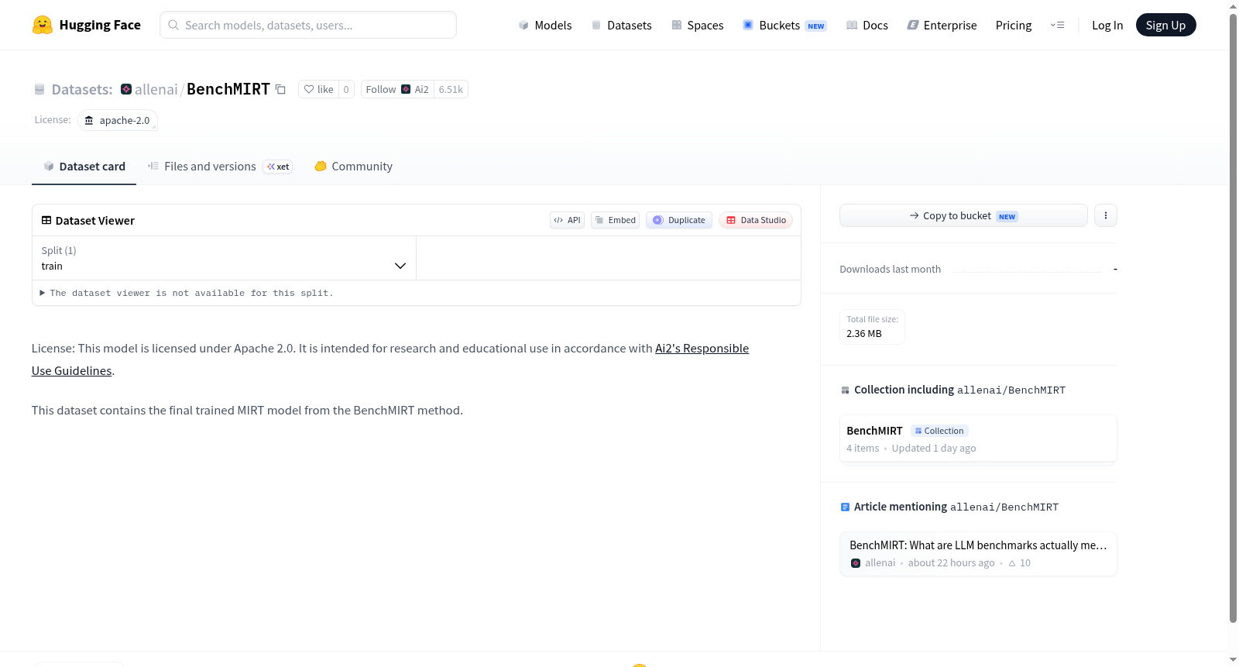1239x667 pixels.
Task: Open Buckets in the top navigation
Action: click(x=784, y=25)
